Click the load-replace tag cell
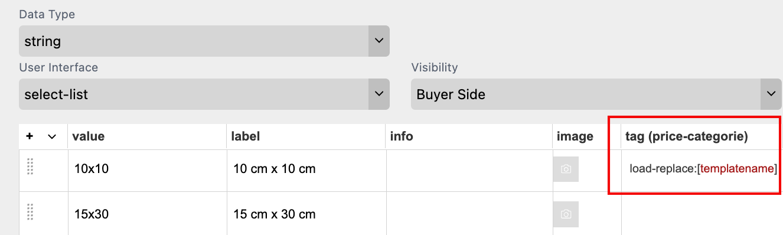Image resolution: width=783 pixels, height=235 pixels. click(702, 169)
